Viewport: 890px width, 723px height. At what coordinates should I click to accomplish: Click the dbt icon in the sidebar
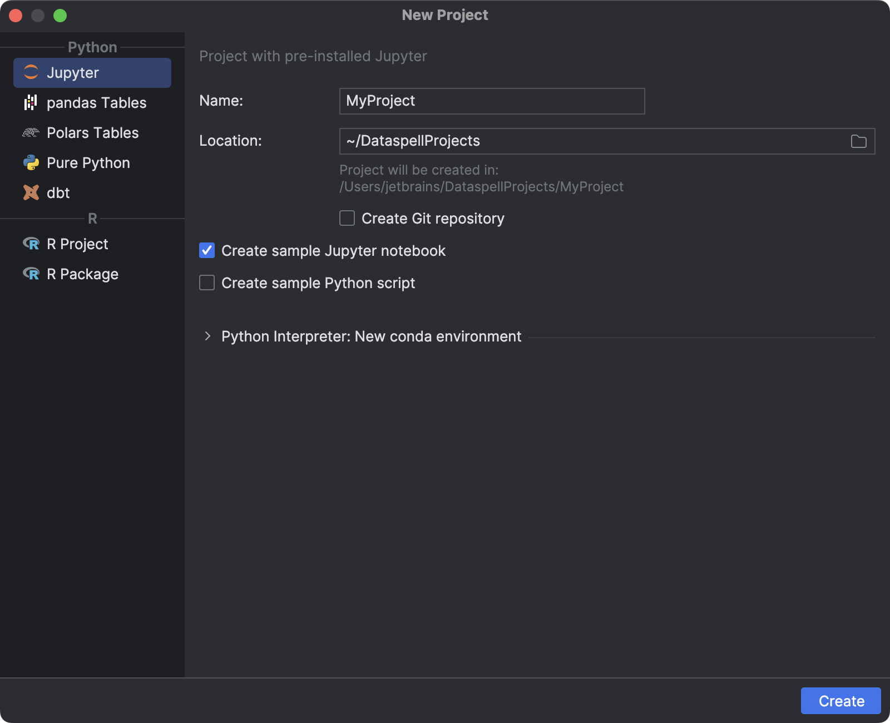(x=31, y=192)
